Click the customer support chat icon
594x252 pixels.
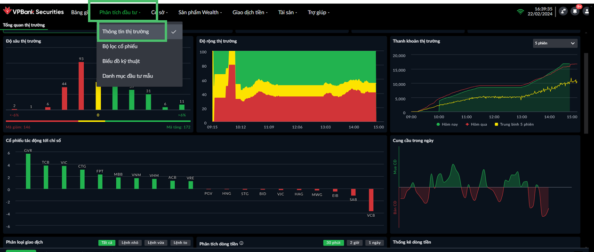coord(563,11)
